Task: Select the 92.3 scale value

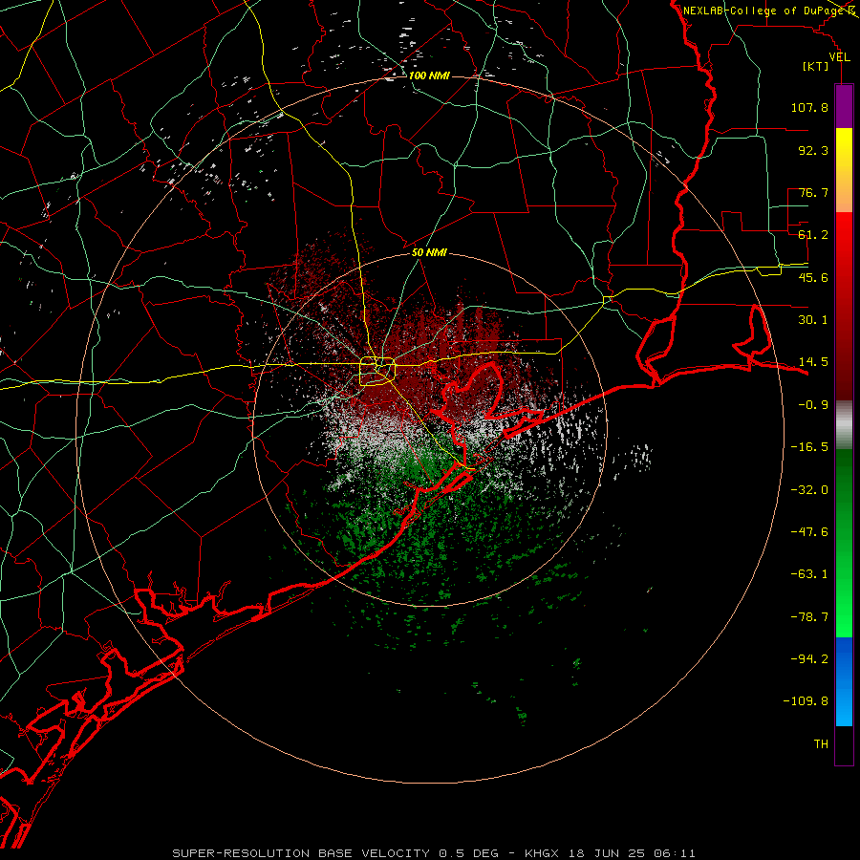Action: pos(813,150)
